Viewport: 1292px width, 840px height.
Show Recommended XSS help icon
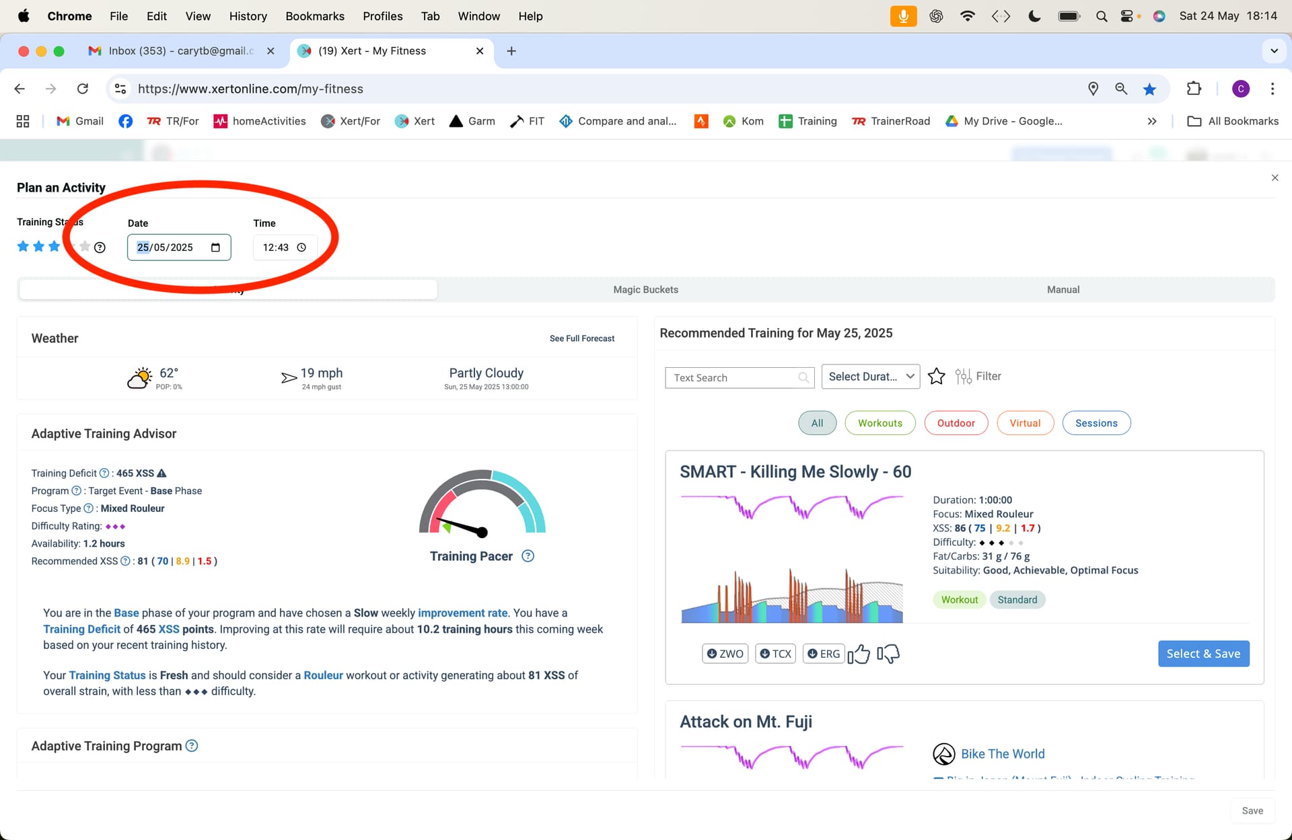click(x=125, y=561)
